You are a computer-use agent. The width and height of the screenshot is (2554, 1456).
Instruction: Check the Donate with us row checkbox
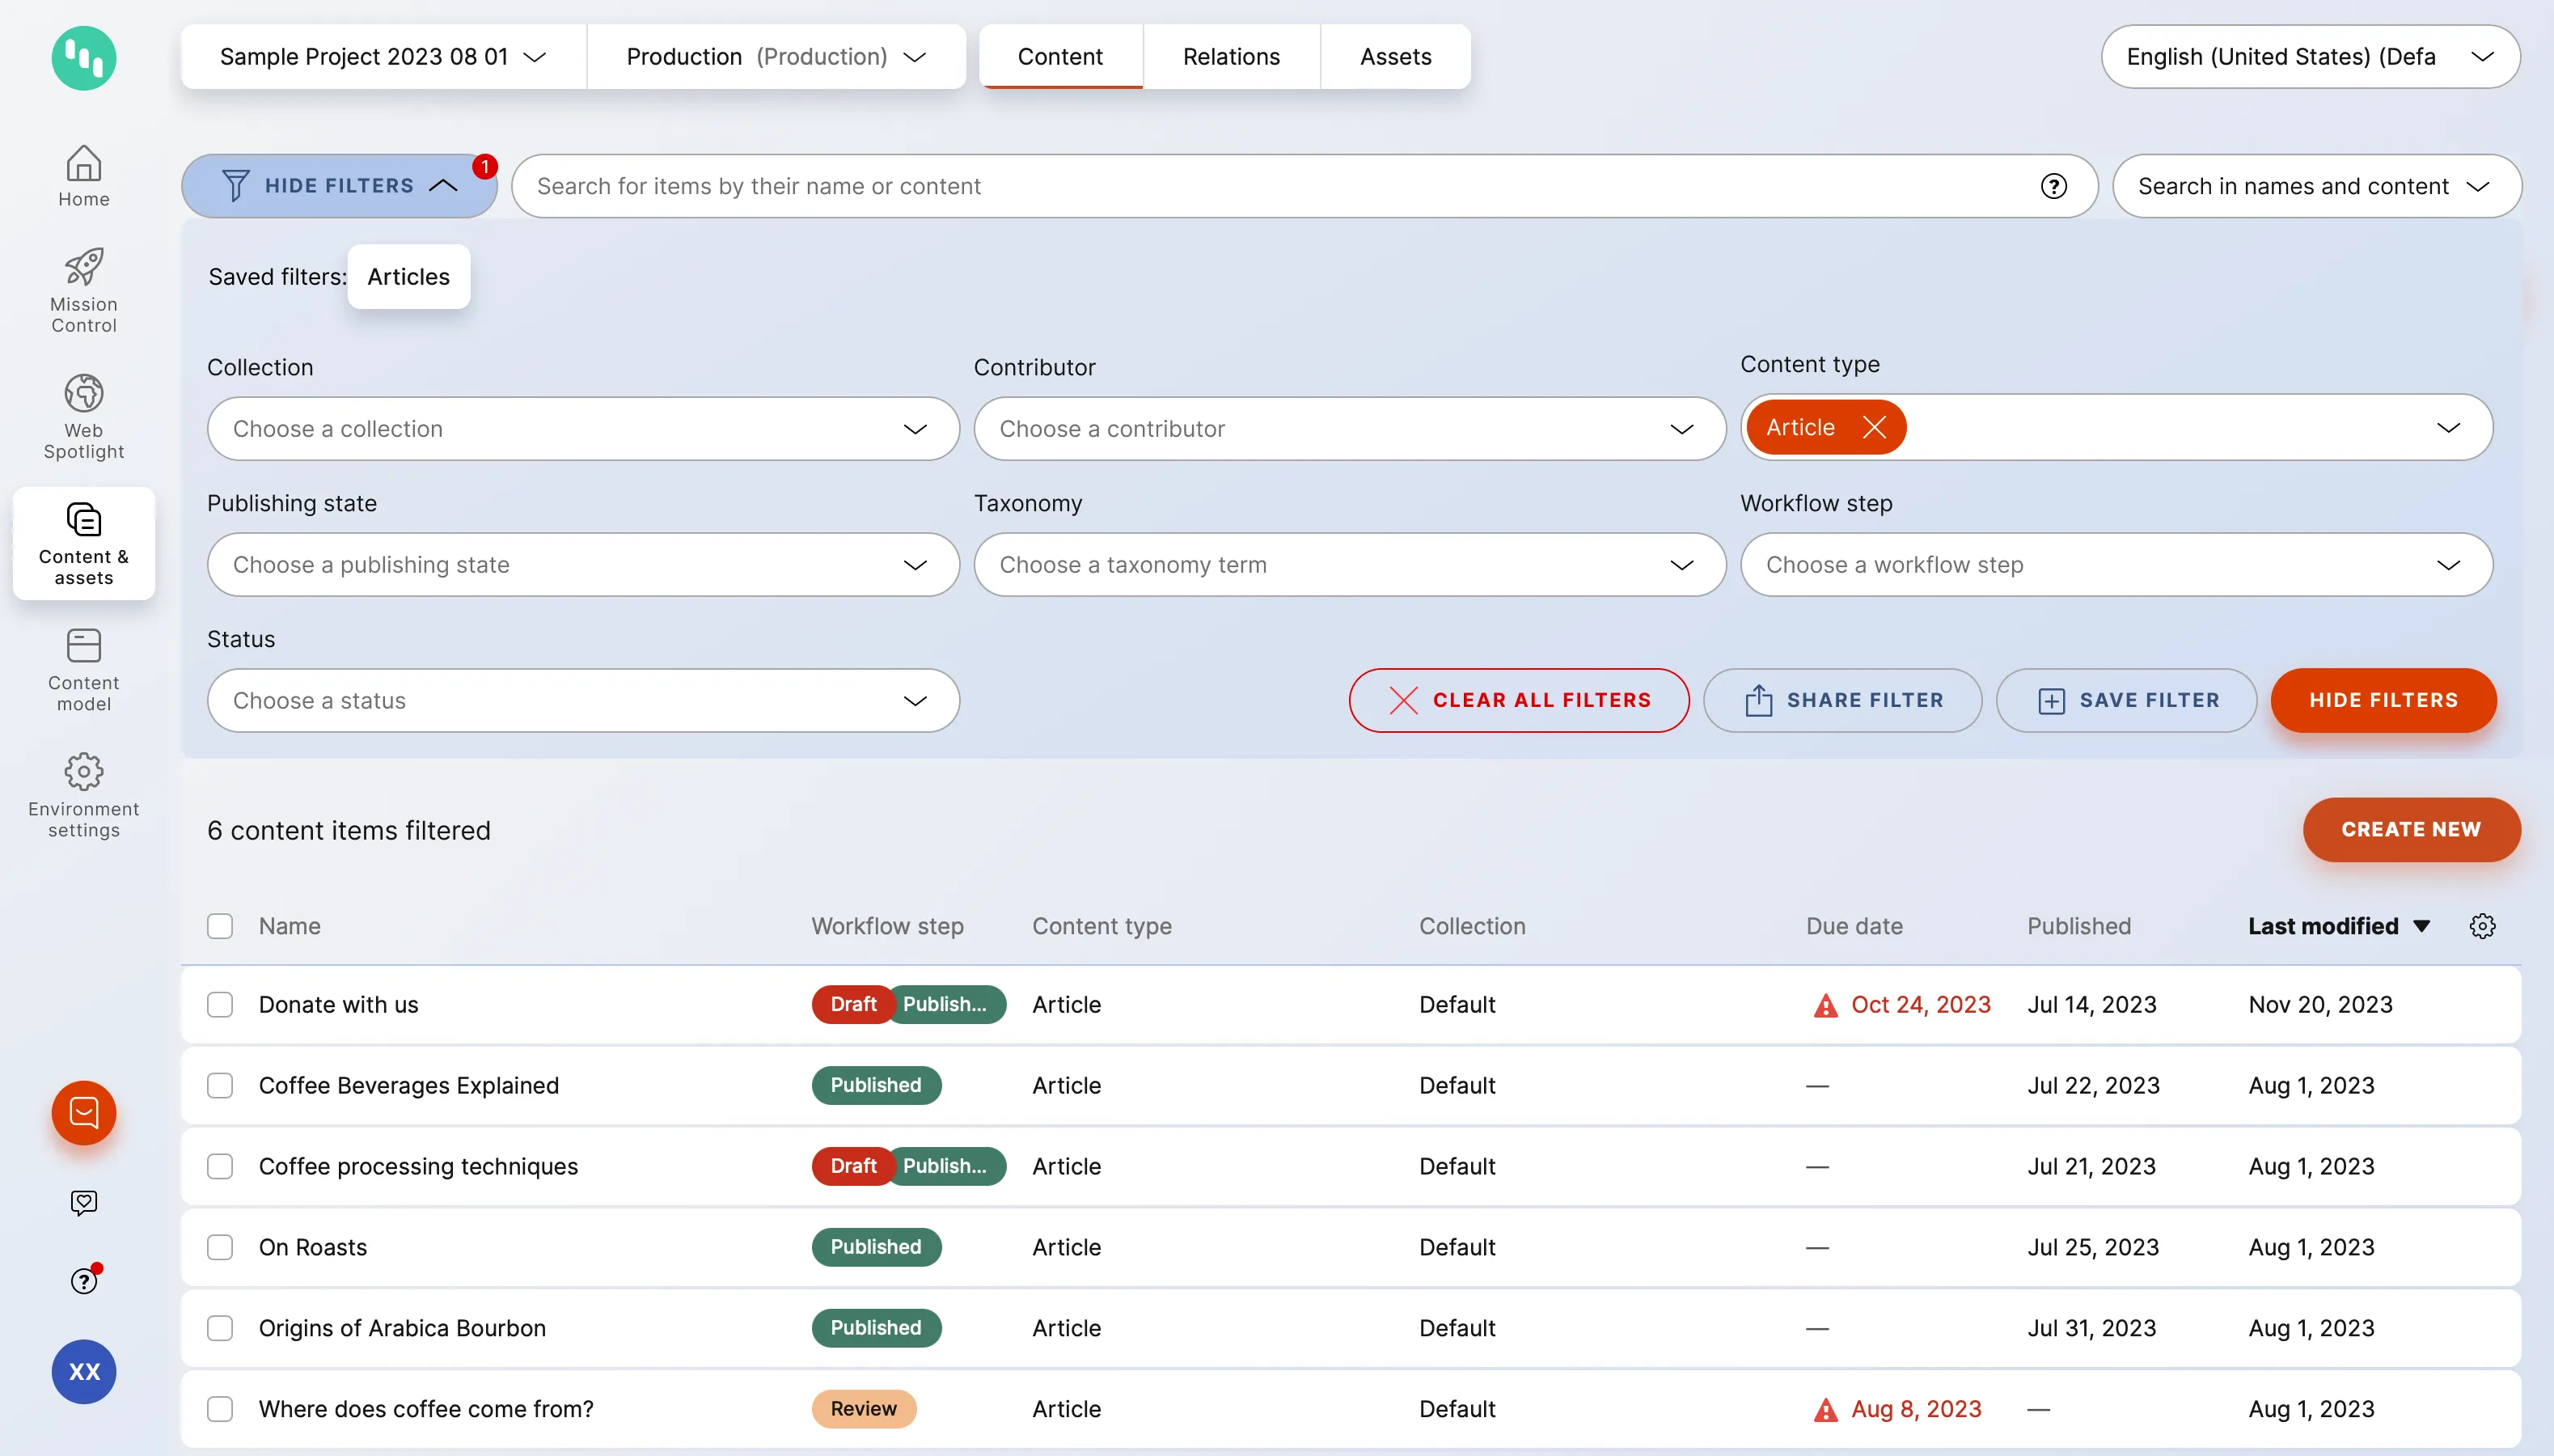[x=220, y=1004]
